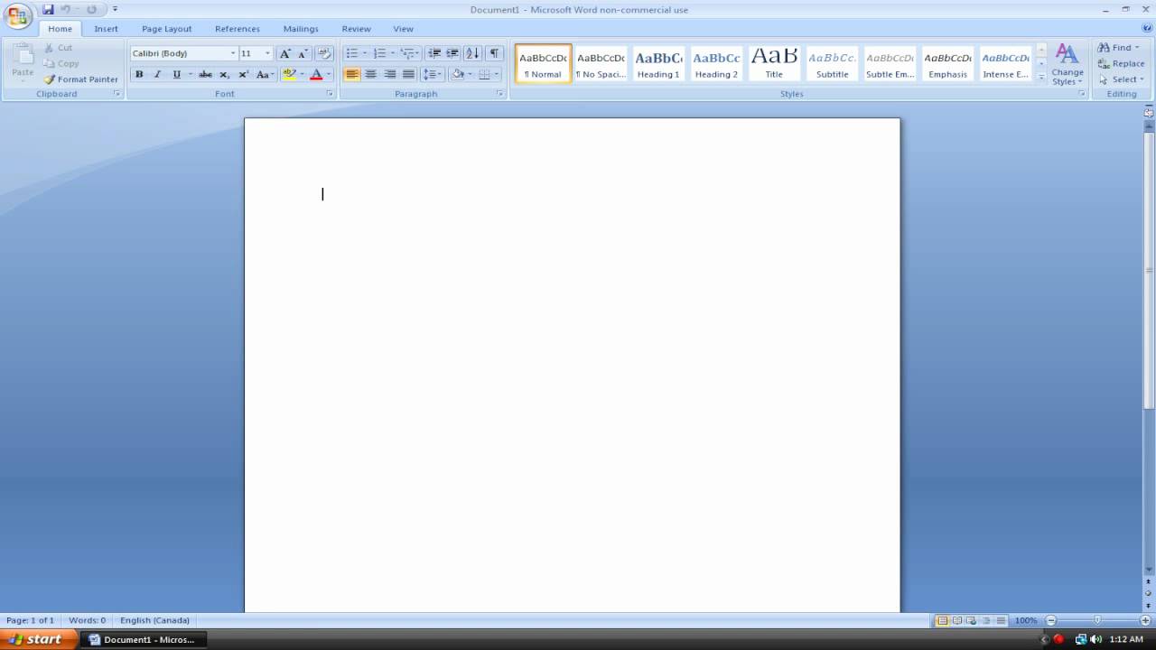Open the Paragraph dialog launcher
The height and width of the screenshot is (650, 1156).
click(x=499, y=94)
